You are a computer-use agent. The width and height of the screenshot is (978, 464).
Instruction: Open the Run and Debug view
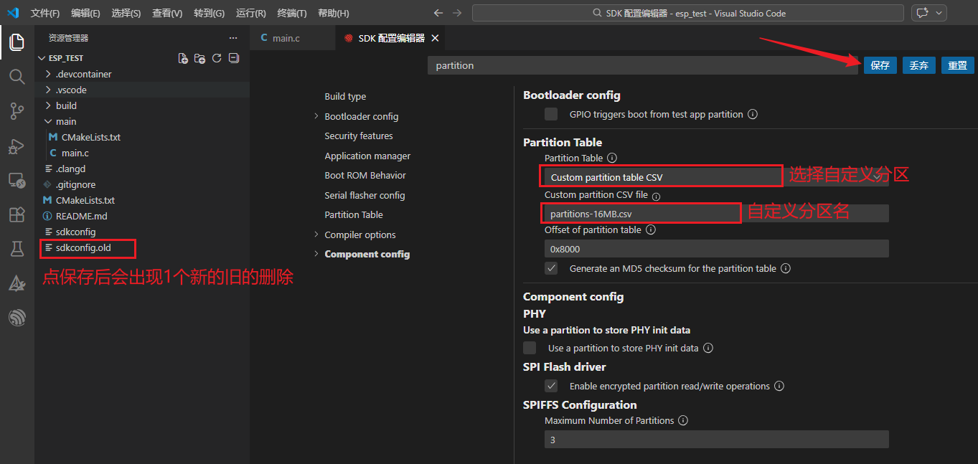tap(17, 146)
